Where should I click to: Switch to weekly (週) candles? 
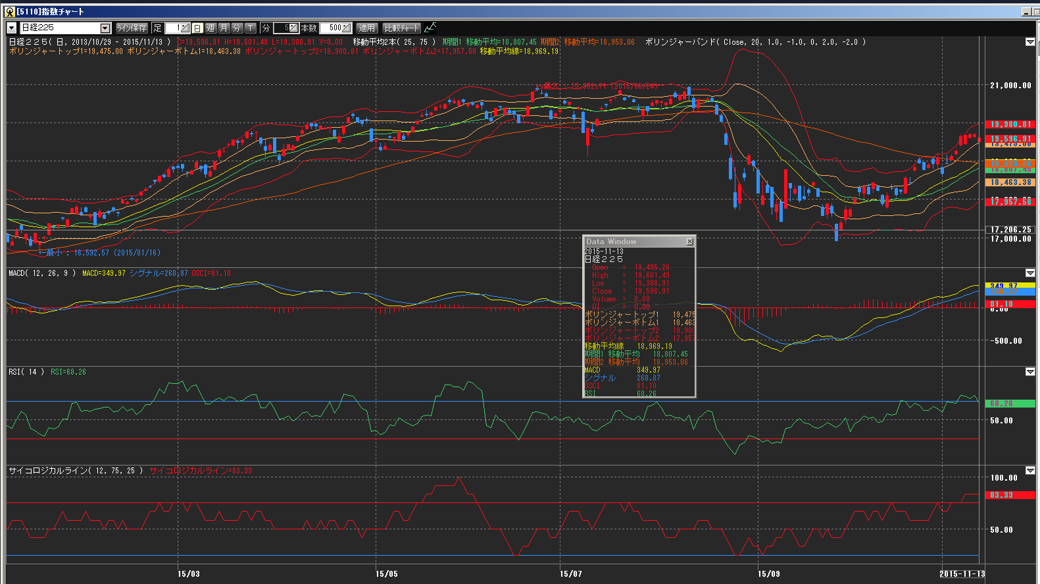pyautogui.click(x=210, y=28)
